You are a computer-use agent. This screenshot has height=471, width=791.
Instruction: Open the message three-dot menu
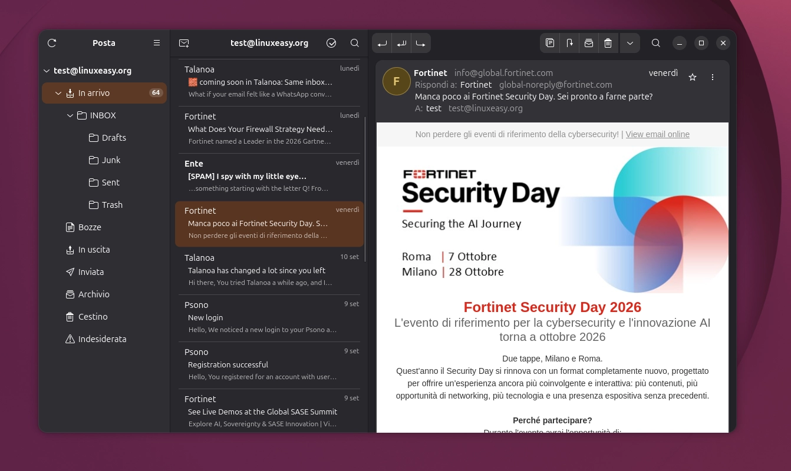[713, 77]
